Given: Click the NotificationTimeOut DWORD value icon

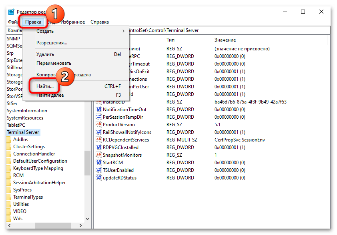Looking at the screenshot, I should [x=98, y=109].
